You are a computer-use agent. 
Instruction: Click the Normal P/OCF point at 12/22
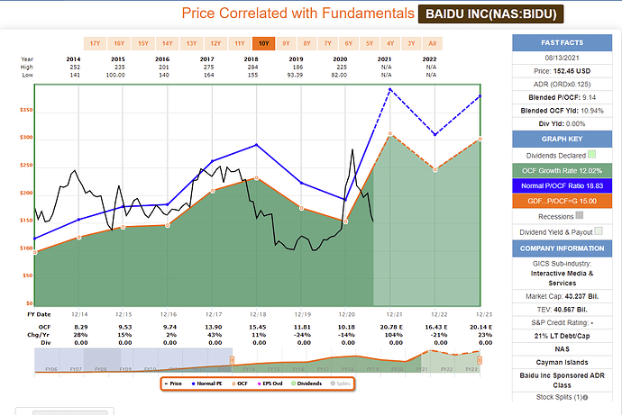point(435,135)
